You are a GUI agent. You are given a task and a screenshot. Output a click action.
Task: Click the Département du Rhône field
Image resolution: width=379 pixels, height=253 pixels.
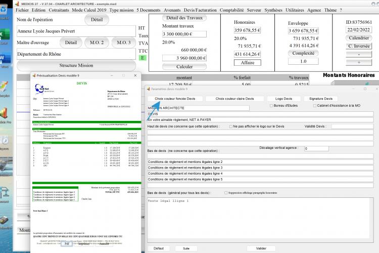pyautogui.click(x=76, y=54)
